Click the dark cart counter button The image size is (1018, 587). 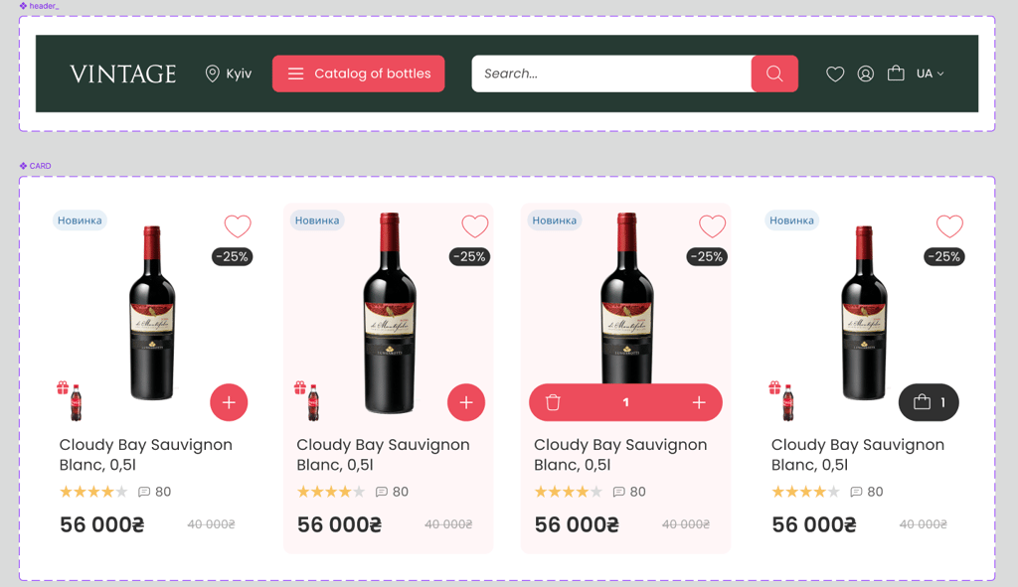click(x=929, y=402)
